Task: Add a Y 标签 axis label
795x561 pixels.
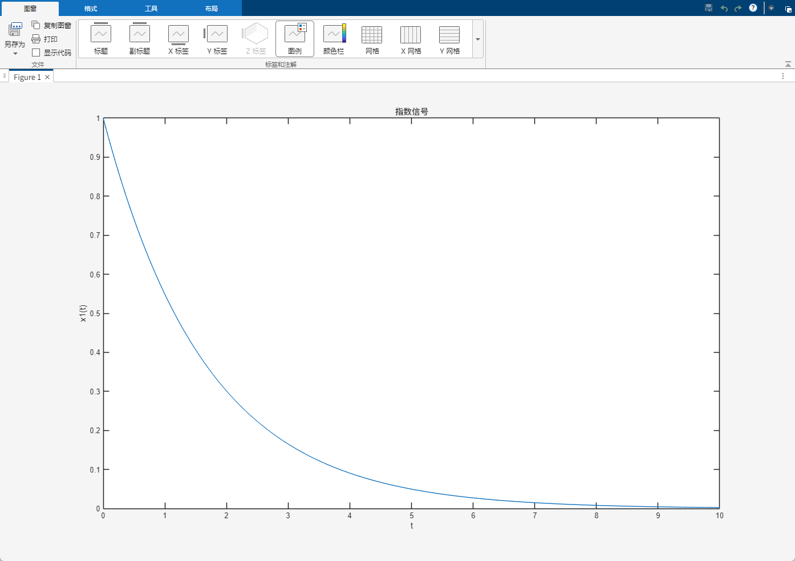Action: coord(217,39)
